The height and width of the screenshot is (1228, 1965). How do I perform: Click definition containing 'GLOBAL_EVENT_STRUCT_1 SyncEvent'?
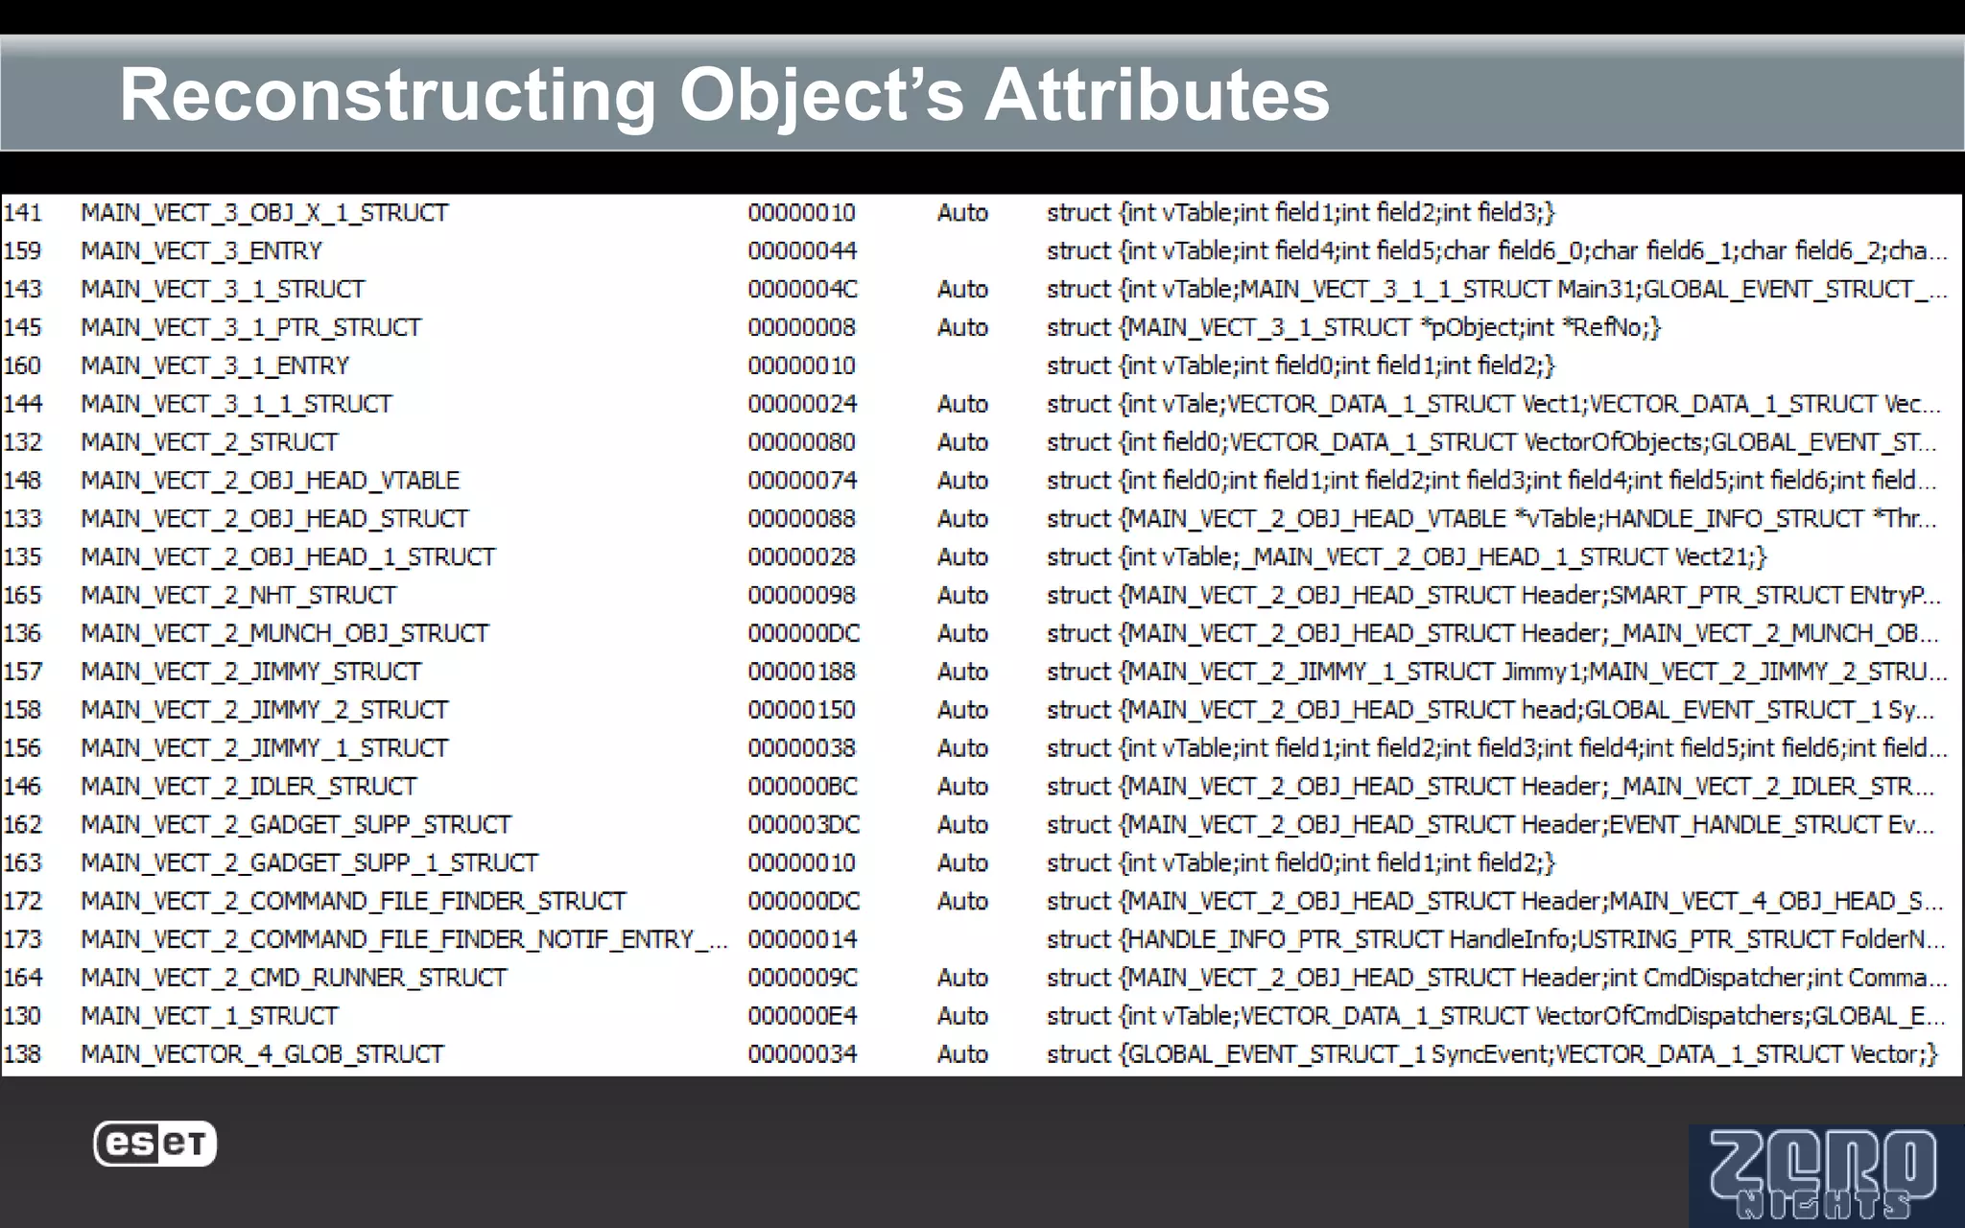click(1492, 1054)
